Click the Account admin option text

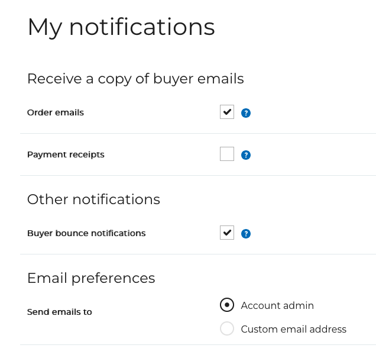[x=277, y=305]
